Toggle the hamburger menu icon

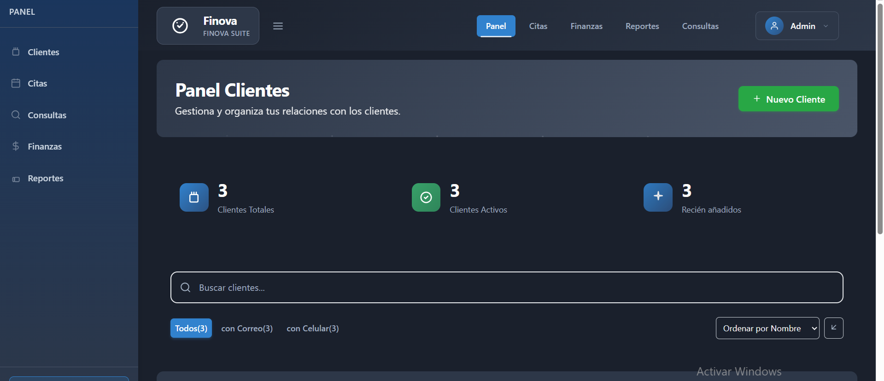click(x=278, y=26)
